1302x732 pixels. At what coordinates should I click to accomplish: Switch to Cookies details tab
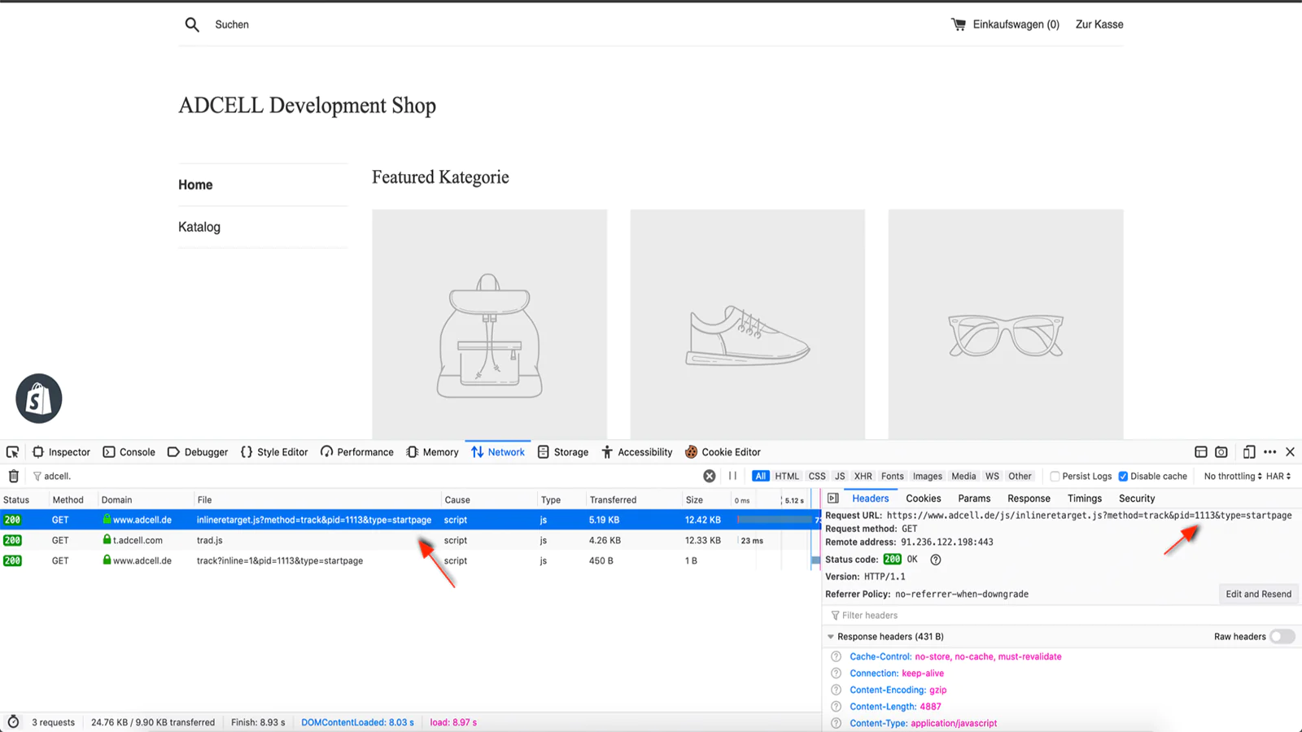924,499
